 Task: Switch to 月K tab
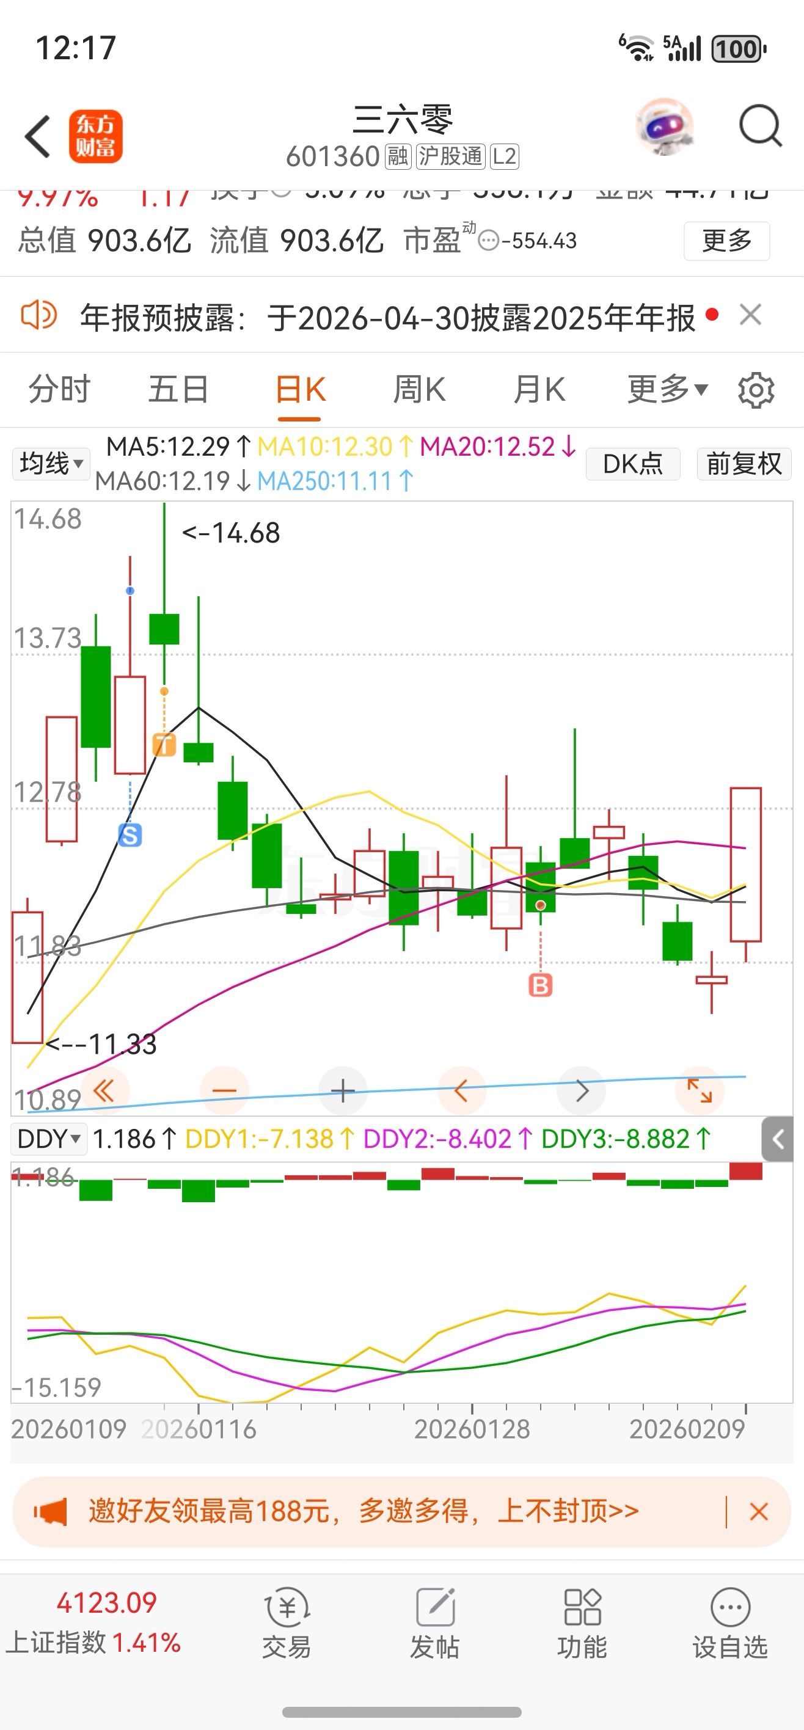[x=539, y=389]
